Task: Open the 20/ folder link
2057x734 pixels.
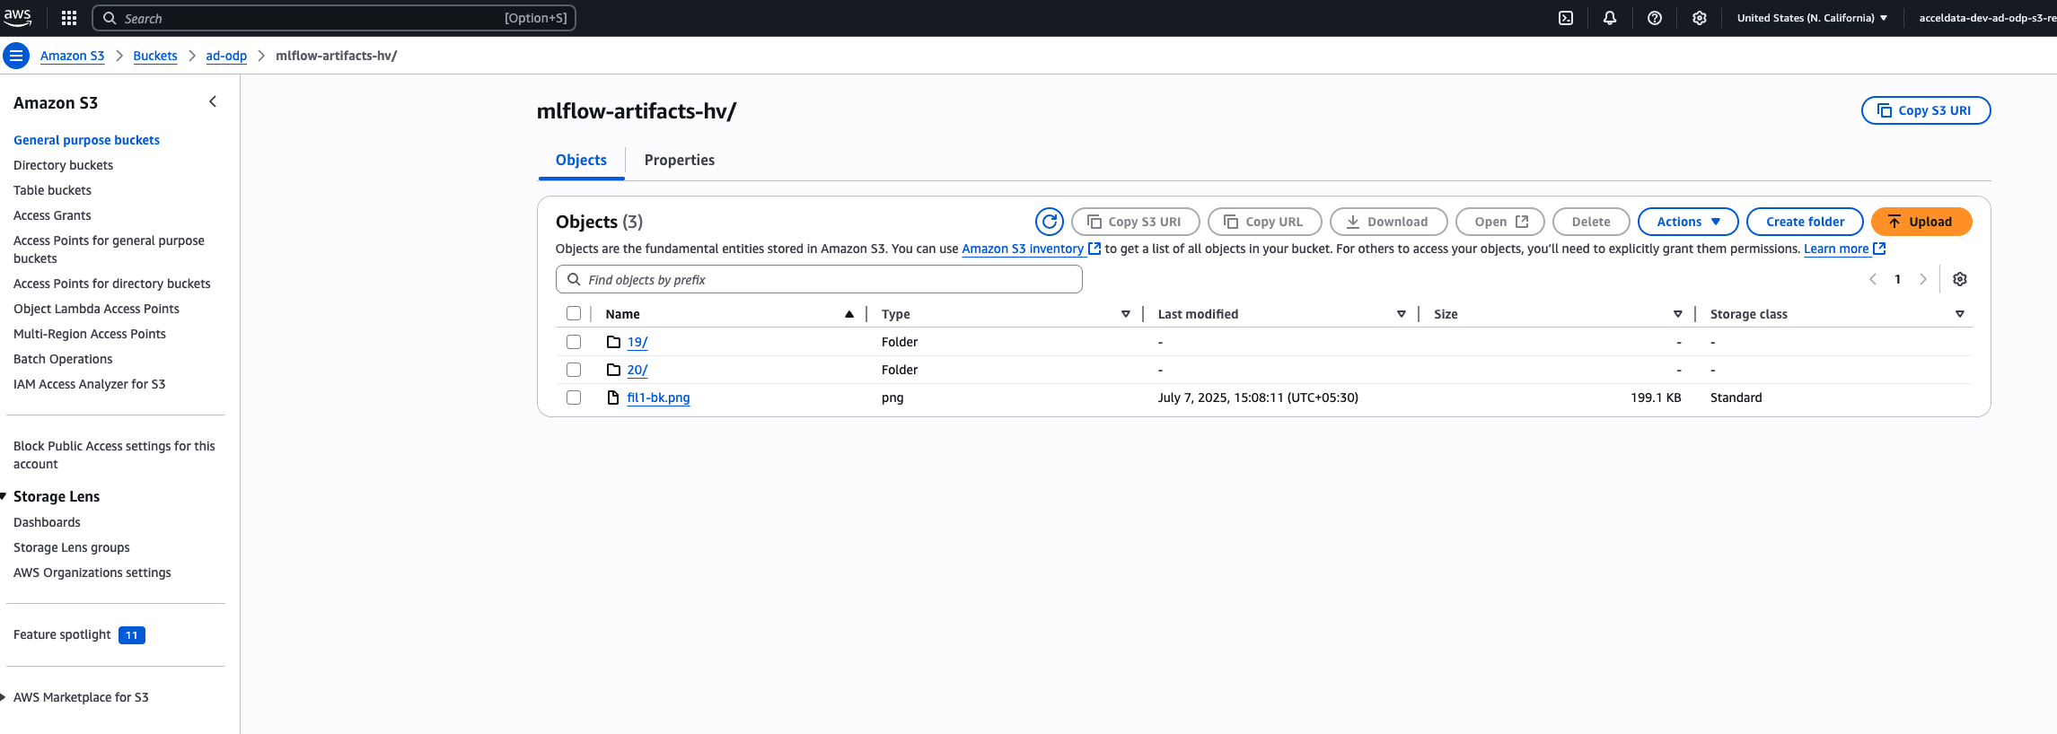Action: point(637,370)
